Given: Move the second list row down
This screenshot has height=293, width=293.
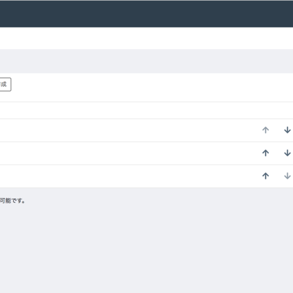Looking at the screenshot, I should pos(287,153).
